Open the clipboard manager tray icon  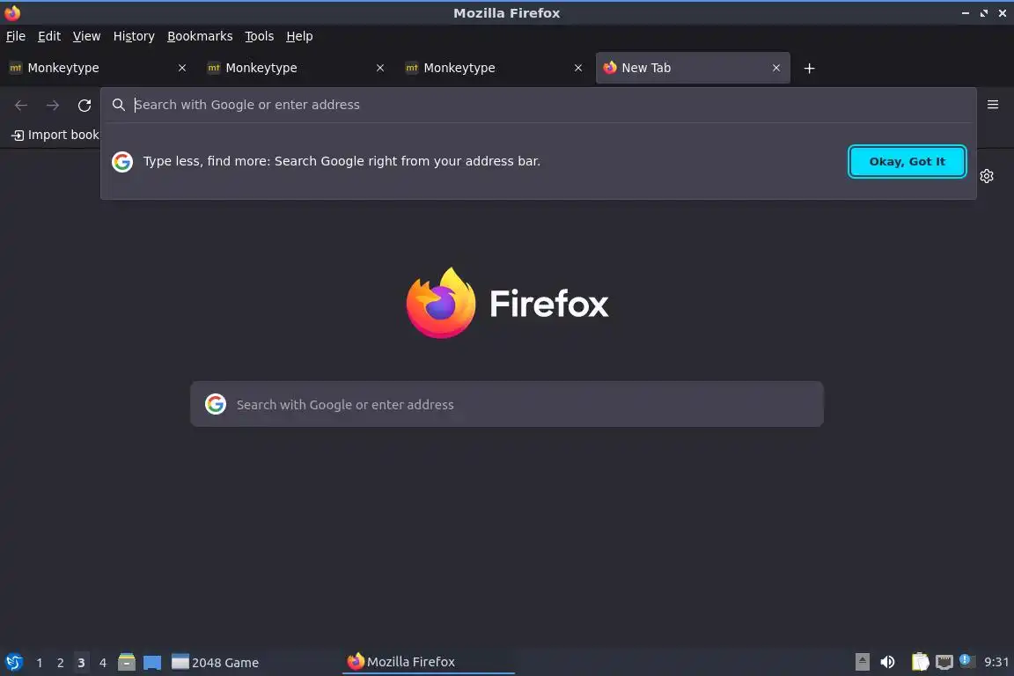point(920,662)
